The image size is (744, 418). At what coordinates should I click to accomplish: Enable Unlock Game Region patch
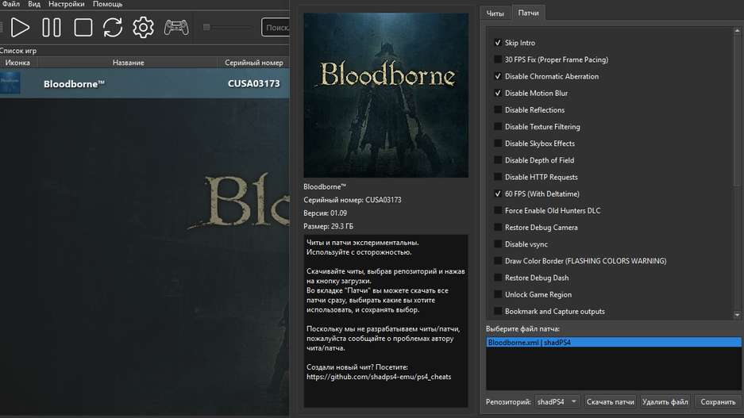pyautogui.click(x=498, y=294)
